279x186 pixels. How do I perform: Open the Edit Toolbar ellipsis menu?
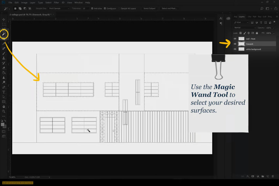pyautogui.click(x=4, y=116)
